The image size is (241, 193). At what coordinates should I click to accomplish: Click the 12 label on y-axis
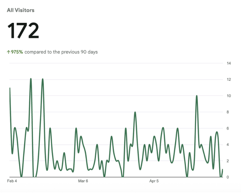pos(229,79)
